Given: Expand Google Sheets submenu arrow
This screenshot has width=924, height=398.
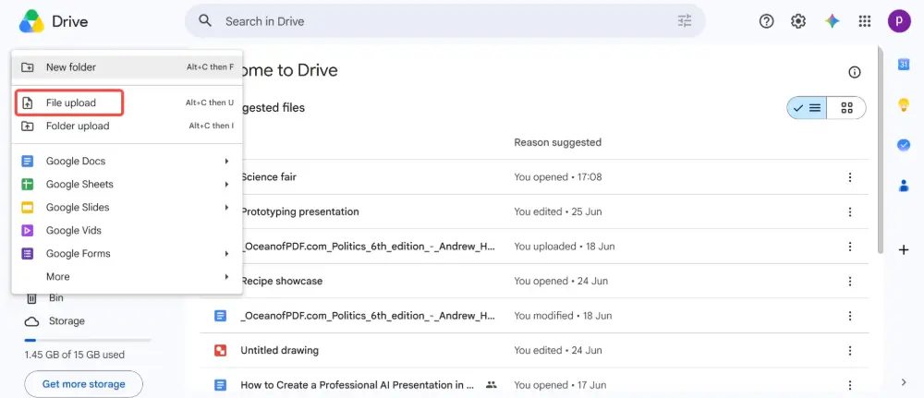Looking at the screenshot, I should click(x=226, y=185).
